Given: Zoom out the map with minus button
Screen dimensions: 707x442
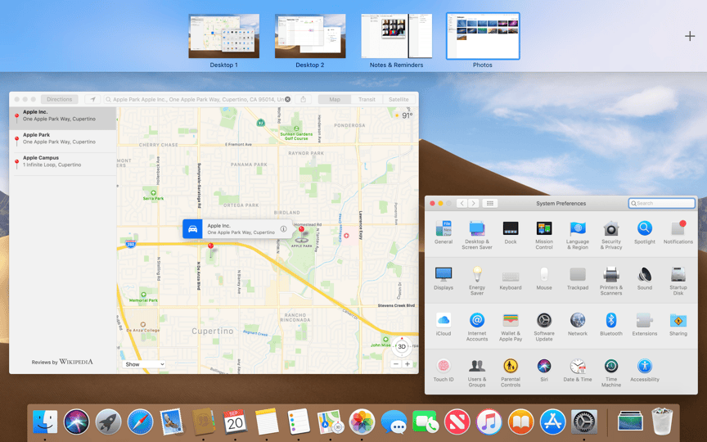Looking at the screenshot, I should [x=396, y=364].
